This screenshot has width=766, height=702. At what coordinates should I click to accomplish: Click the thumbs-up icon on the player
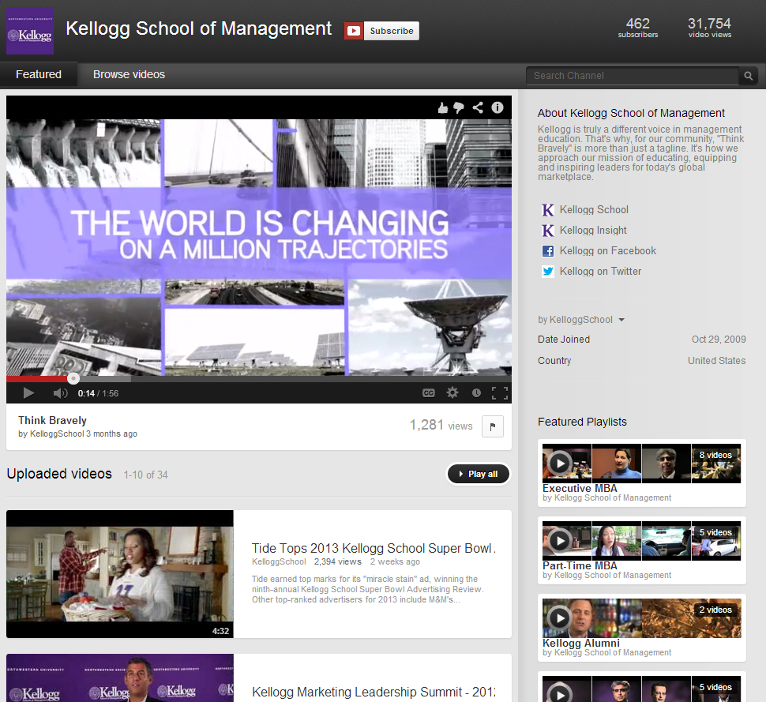[442, 107]
